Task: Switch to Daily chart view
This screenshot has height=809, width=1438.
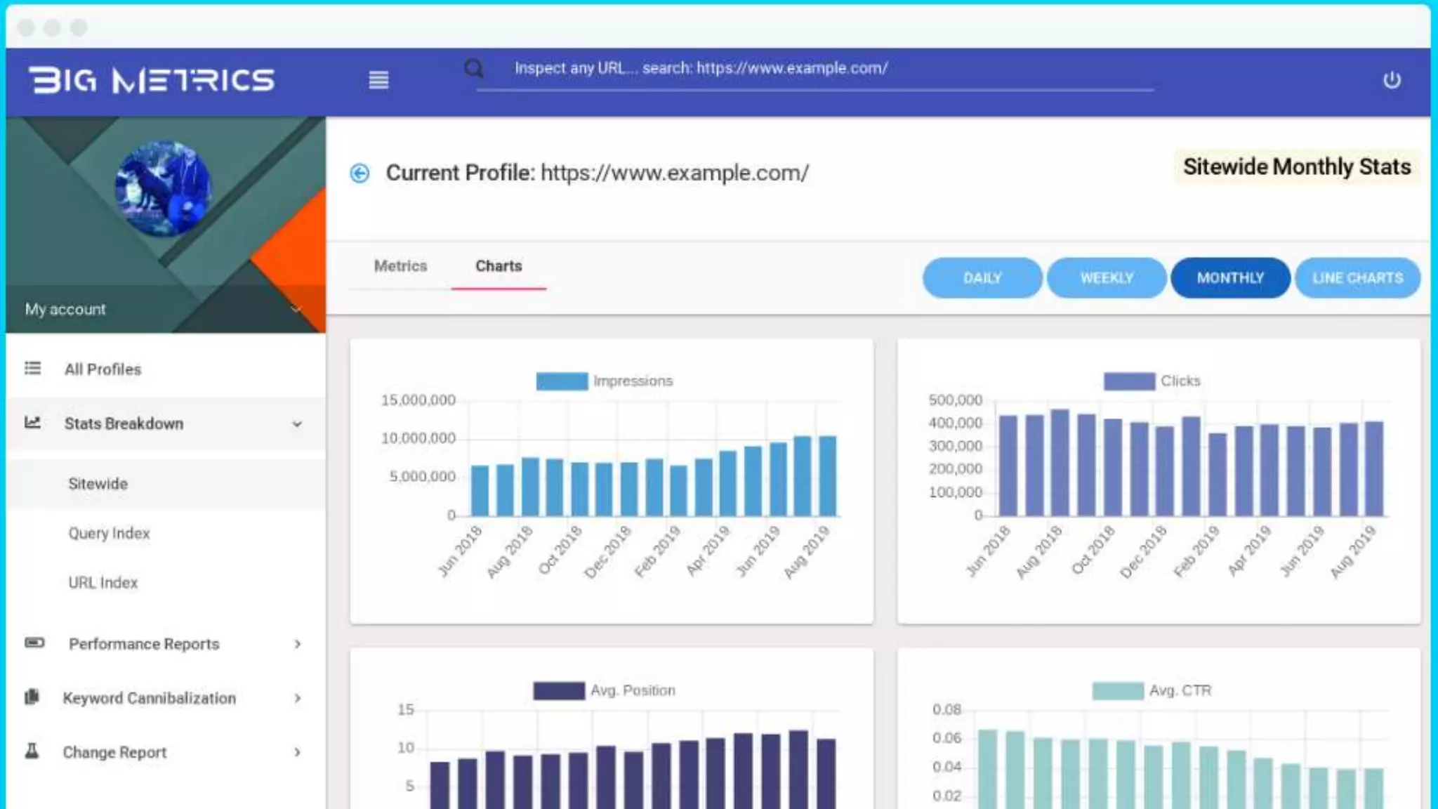Action: (x=982, y=278)
